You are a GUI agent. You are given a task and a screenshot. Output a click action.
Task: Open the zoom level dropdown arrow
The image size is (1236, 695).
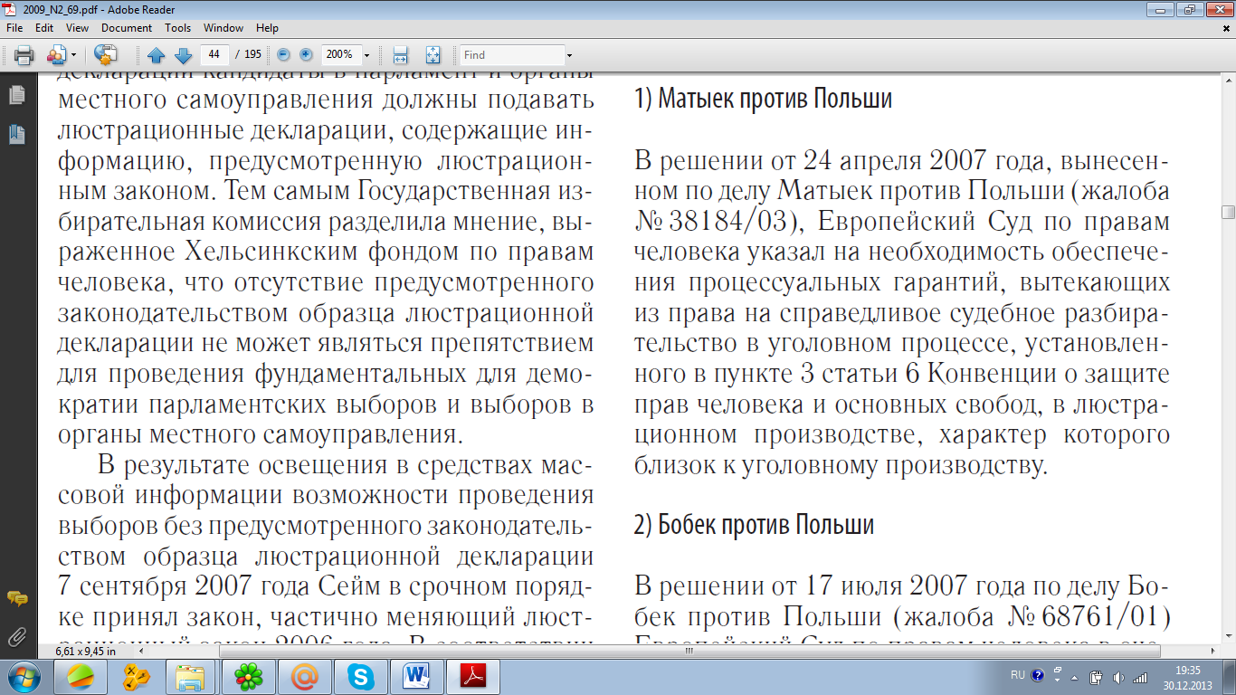click(x=366, y=55)
